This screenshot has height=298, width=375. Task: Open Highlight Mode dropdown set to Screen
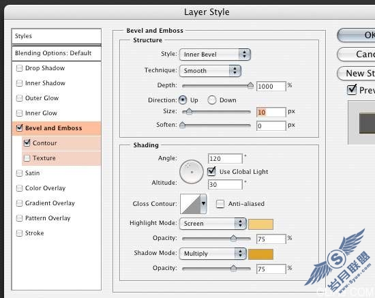pyautogui.click(x=213, y=224)
